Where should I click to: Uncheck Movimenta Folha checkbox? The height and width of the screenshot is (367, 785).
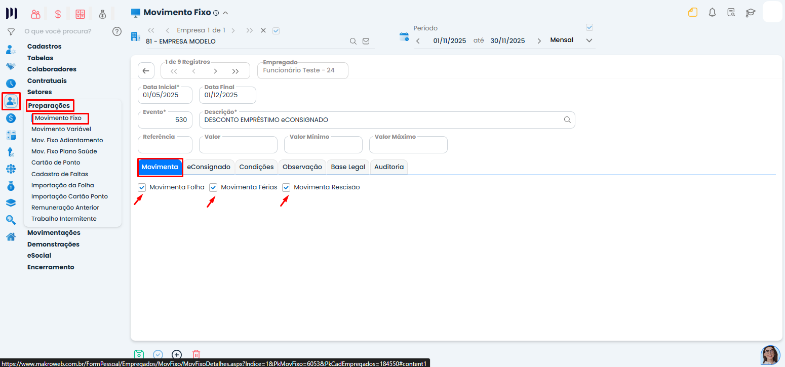(x=142, y=187)
